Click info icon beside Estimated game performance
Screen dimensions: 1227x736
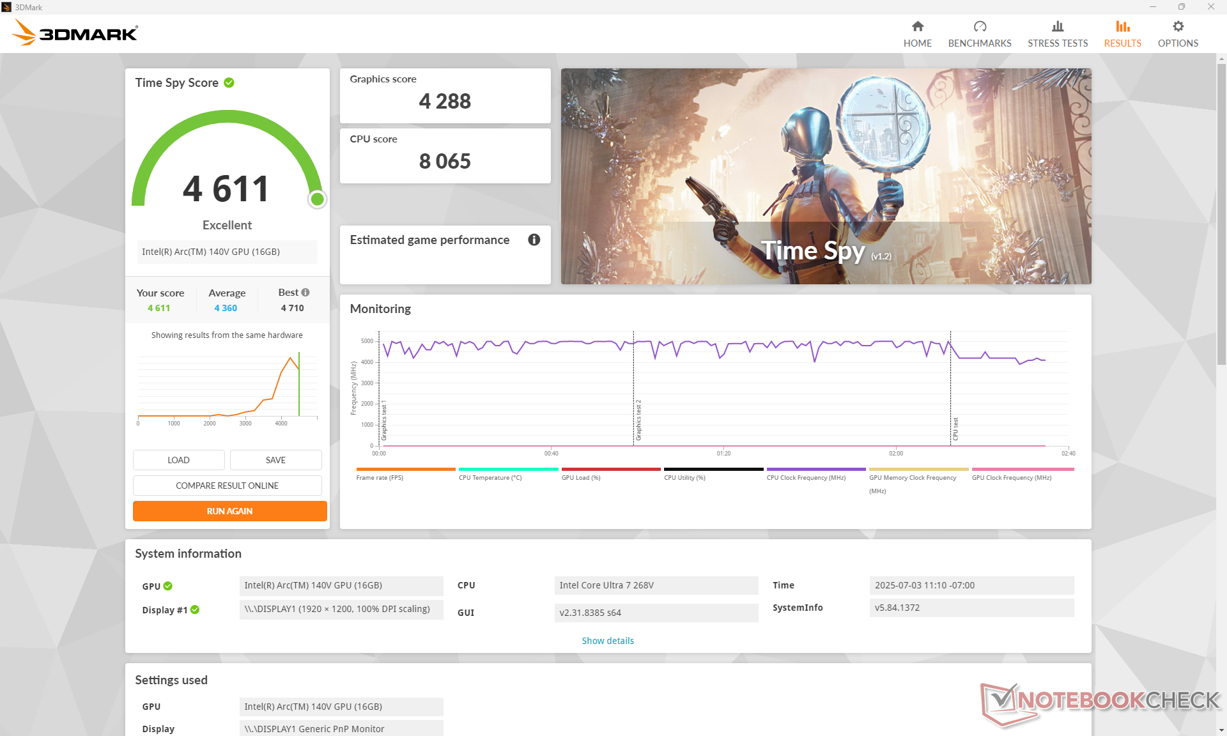[534, 240]
